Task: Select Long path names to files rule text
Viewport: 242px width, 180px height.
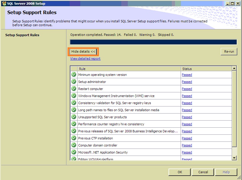Action: (x=119, y=110)
